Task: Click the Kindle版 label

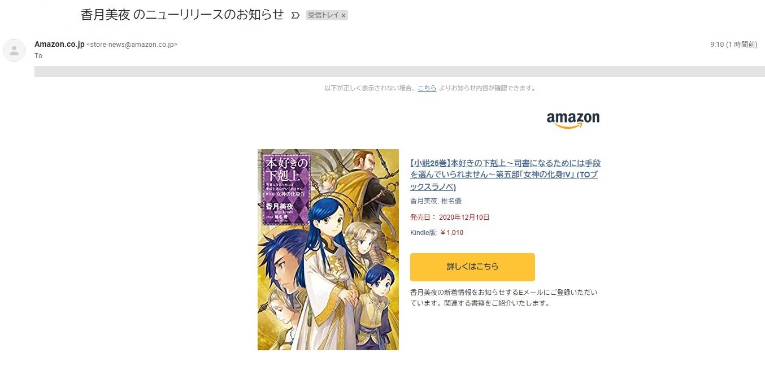Action: tap(424, 233)
